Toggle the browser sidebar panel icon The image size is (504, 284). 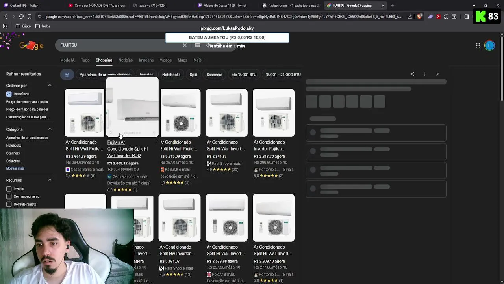pos(467,17)
